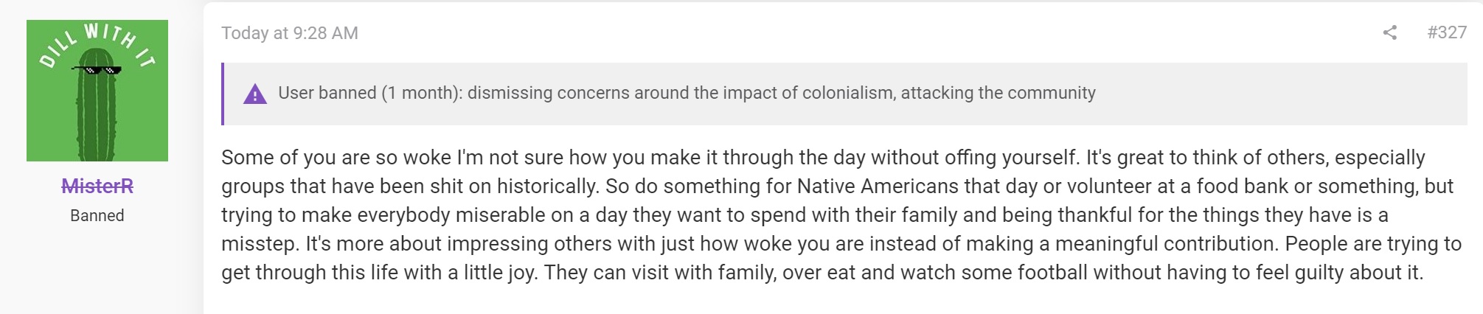Click the 'Today at 9:28 AM' timestamp
1483x314 pixels.
[x=290, y=33]
